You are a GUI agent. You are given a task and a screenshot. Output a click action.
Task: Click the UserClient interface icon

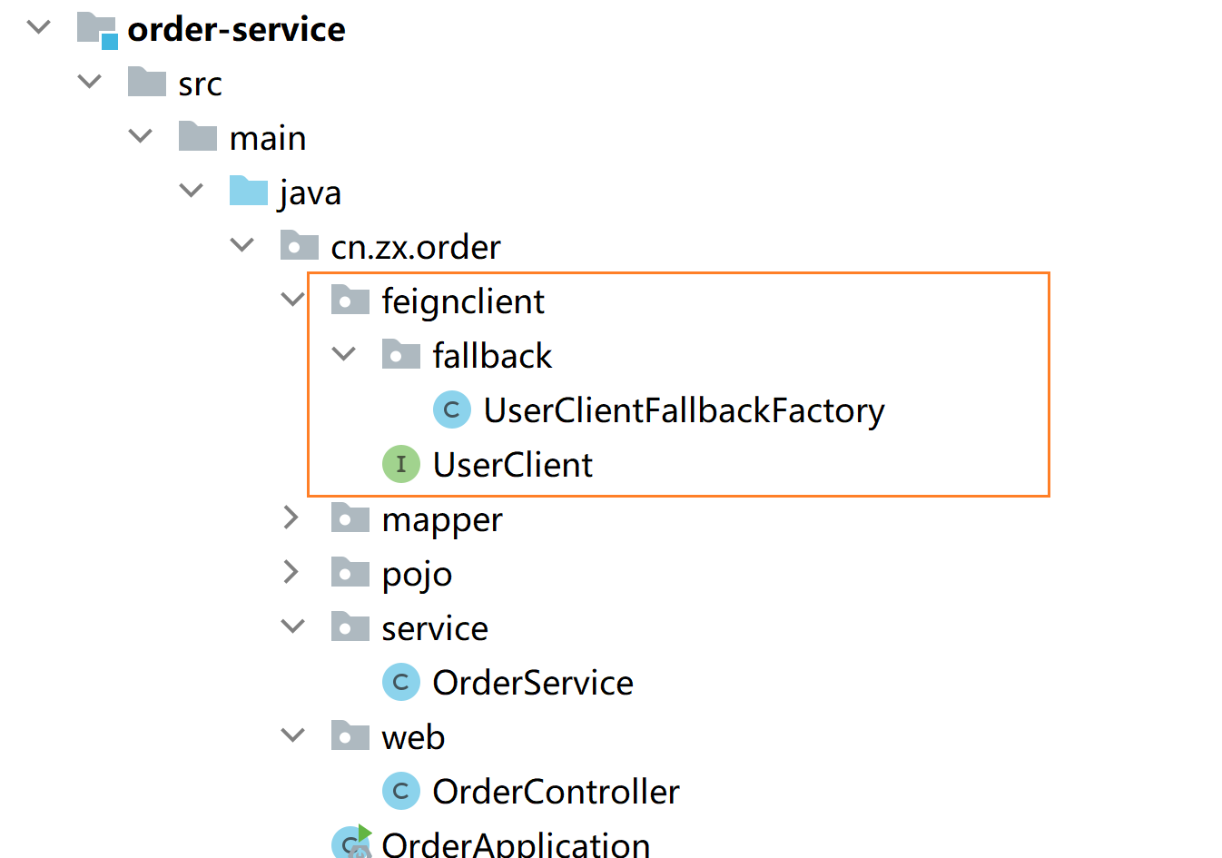pos(400,465)
